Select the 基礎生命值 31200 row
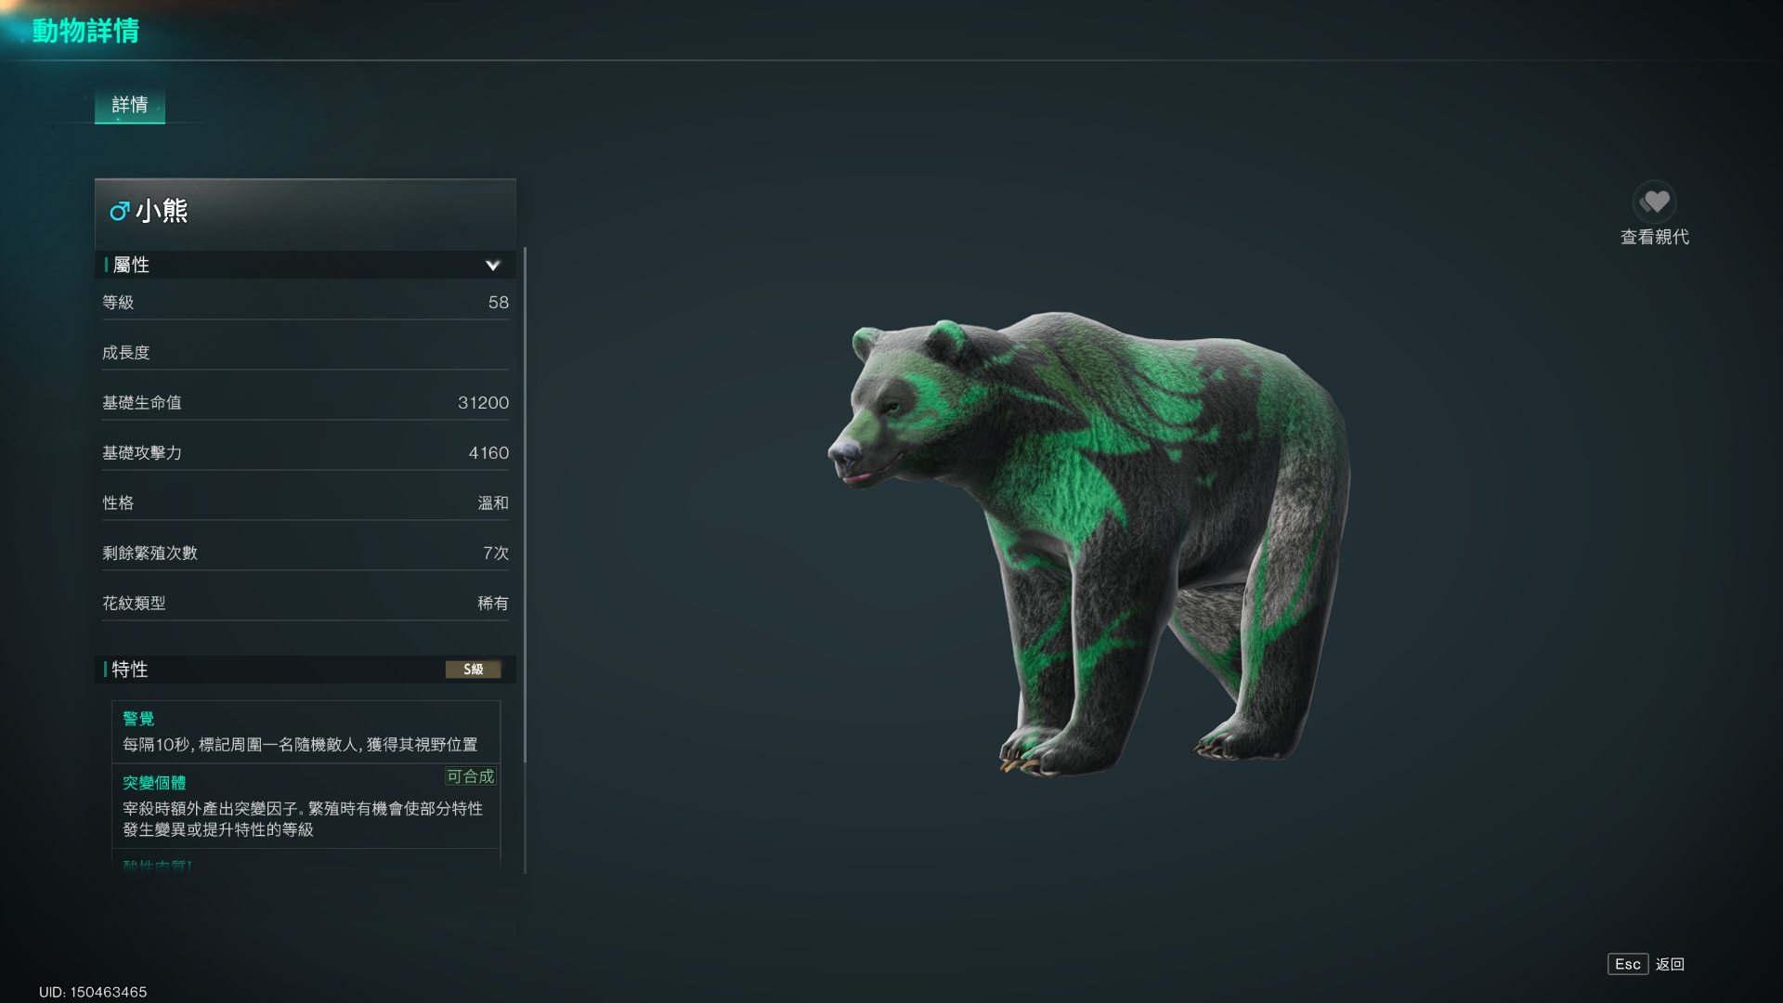 [x=306, y=403]
